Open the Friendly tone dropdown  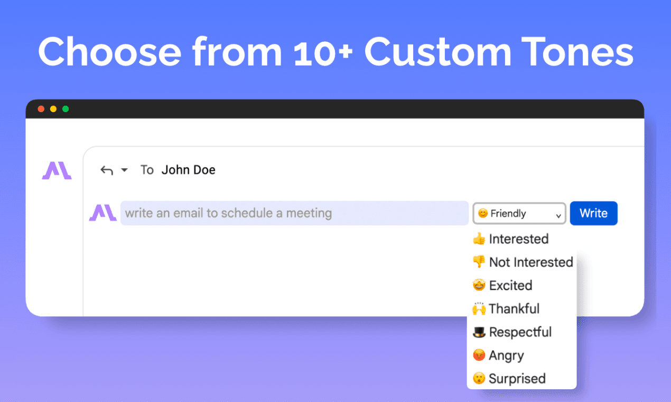point(519,214)
